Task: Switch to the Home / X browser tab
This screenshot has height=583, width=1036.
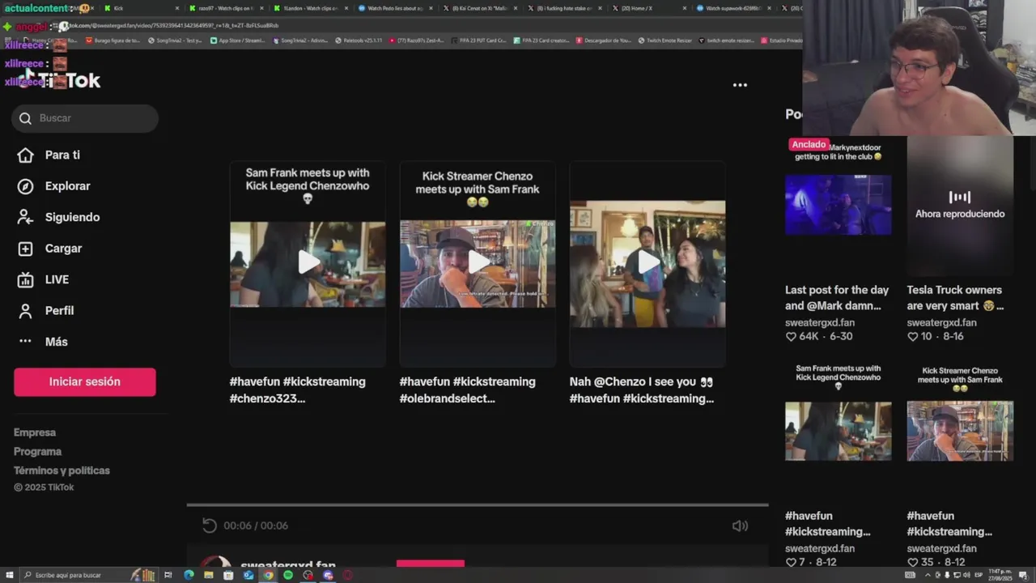Action: coord(650,8)
